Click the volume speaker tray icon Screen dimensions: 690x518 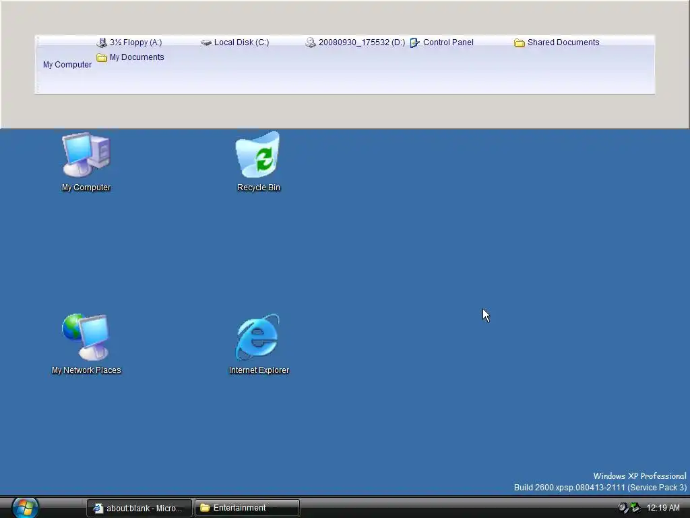[623, 508]
